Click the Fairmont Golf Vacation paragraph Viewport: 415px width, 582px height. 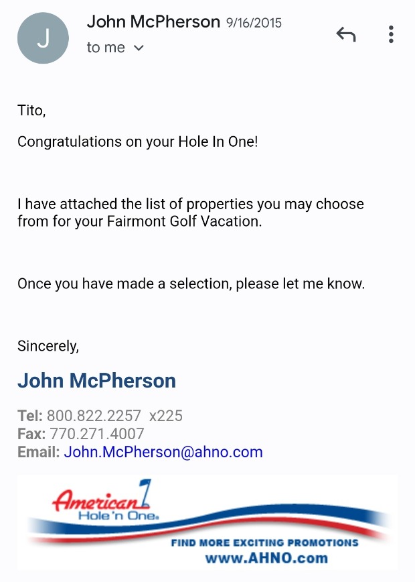pos(191,213)
